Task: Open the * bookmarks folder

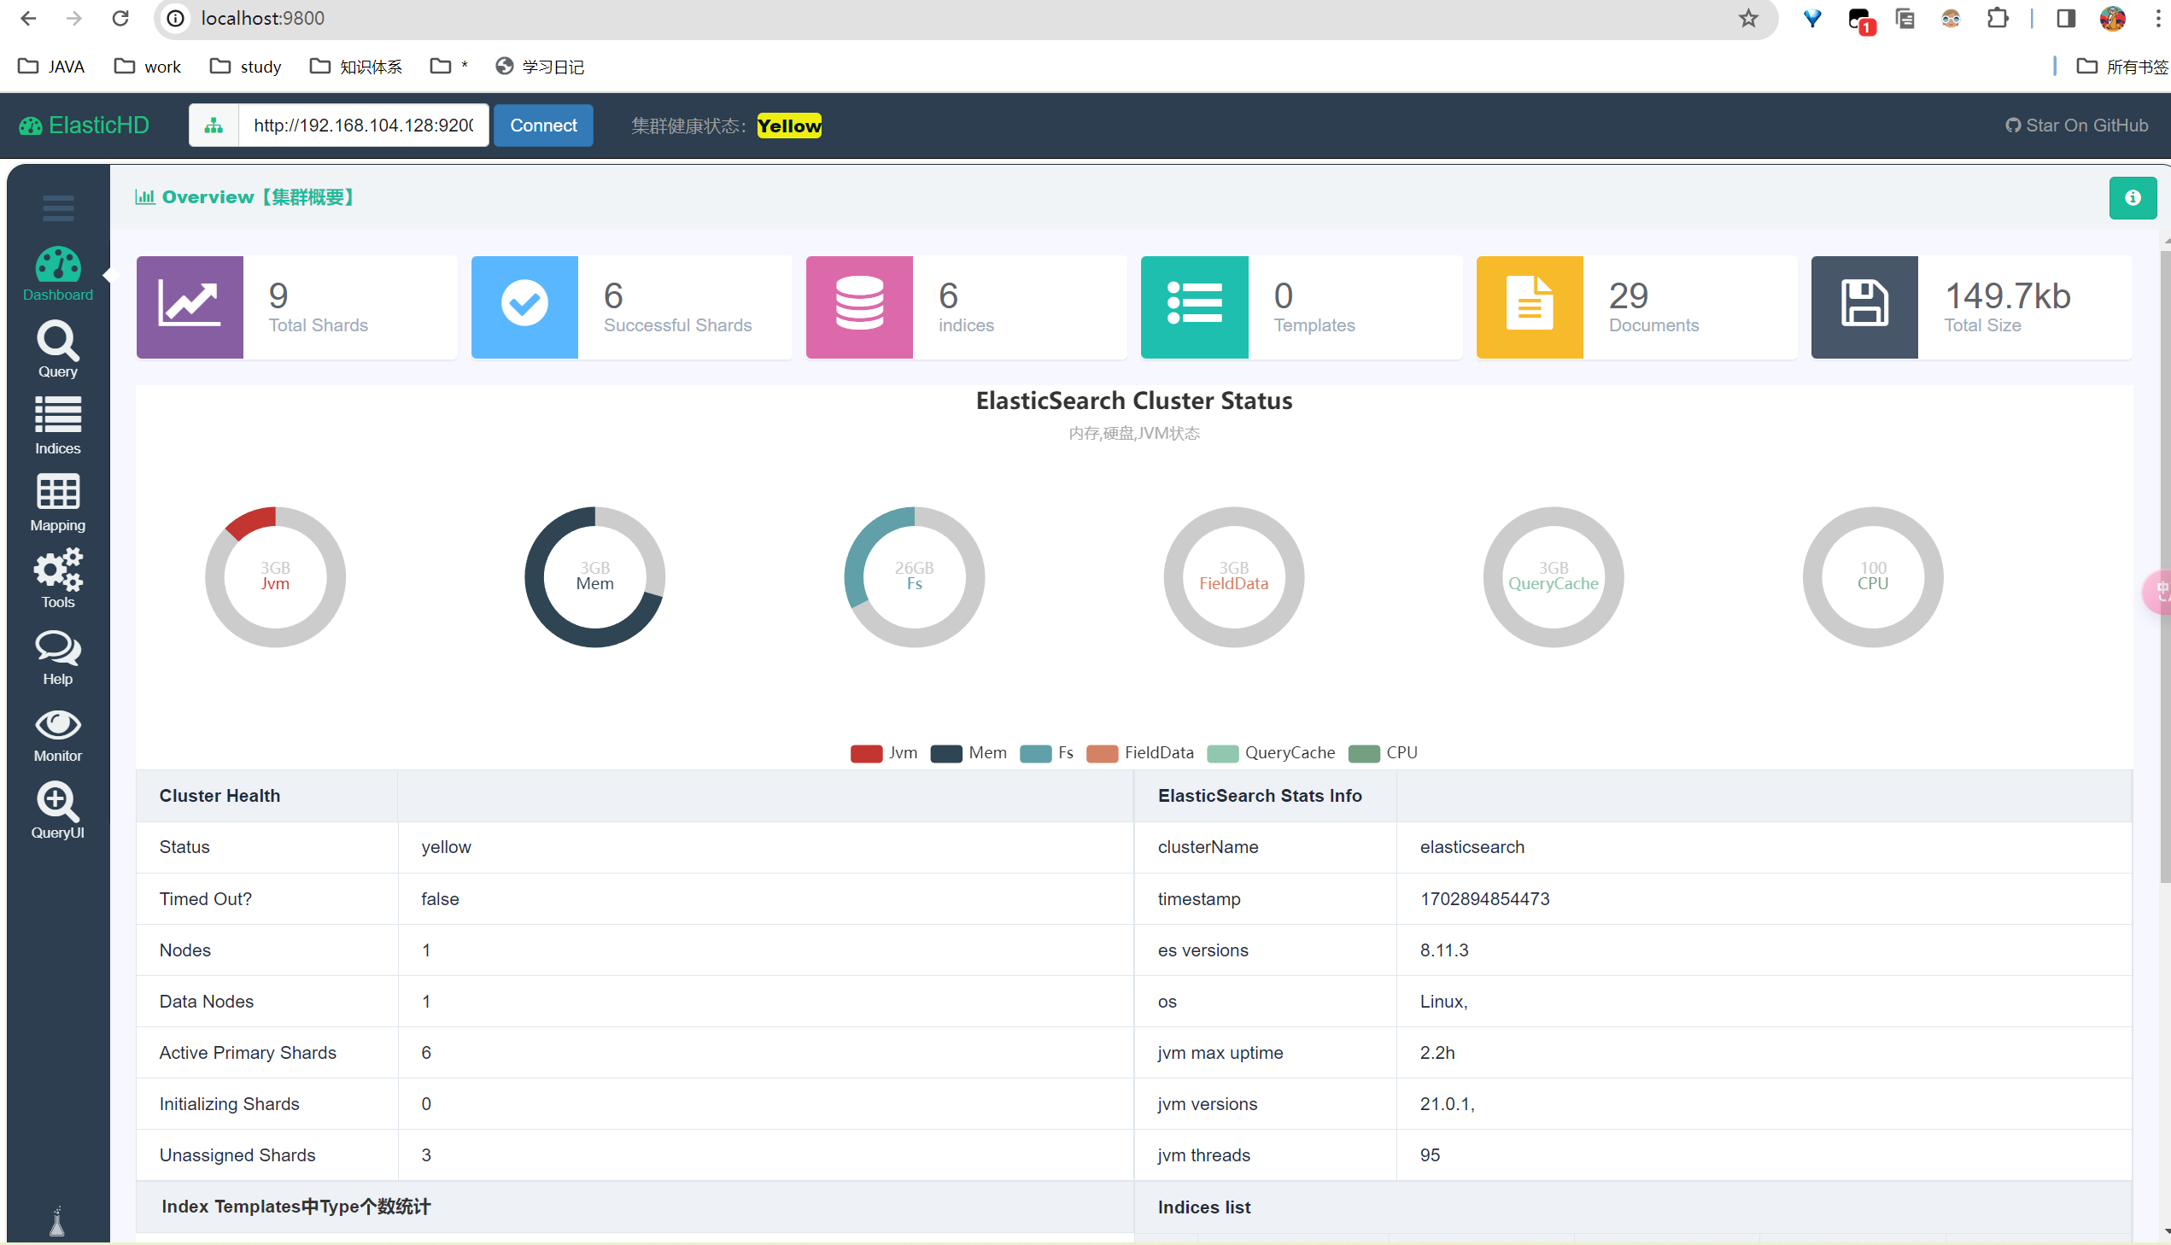Action: [x=449, y=67]
